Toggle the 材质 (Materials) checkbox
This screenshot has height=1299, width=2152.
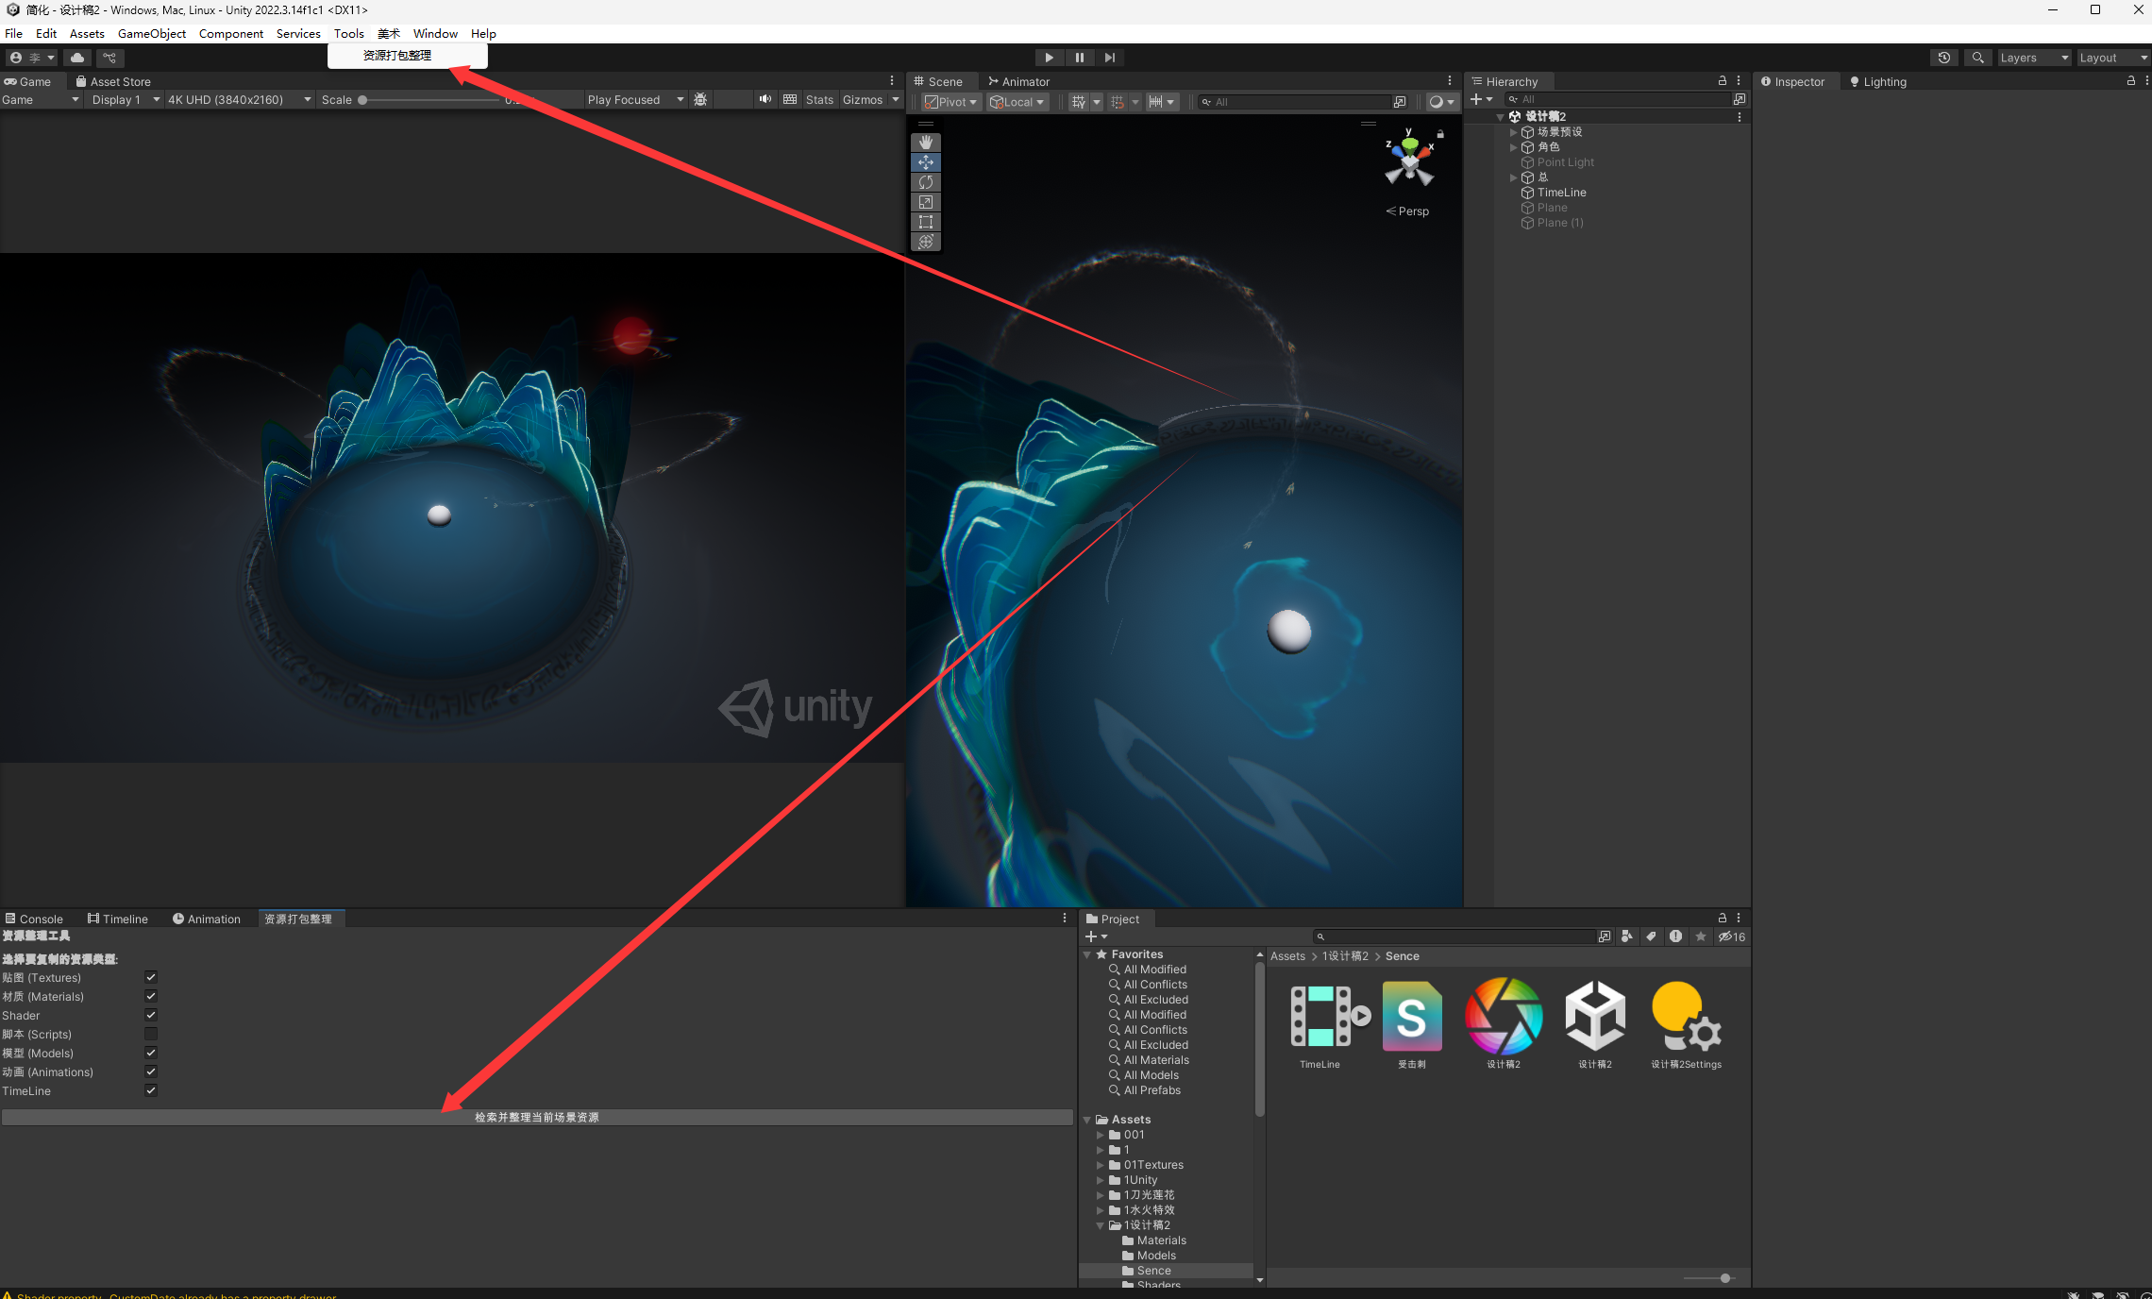(x=151, y=996)
